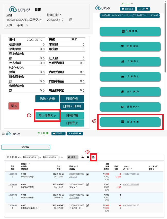Click the chart icon in row 1100003
The image size is (167, 219).
click(87, 174)
